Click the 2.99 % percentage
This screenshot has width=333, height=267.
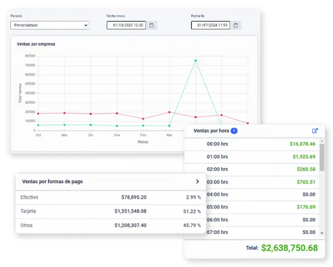coord(194,197)
